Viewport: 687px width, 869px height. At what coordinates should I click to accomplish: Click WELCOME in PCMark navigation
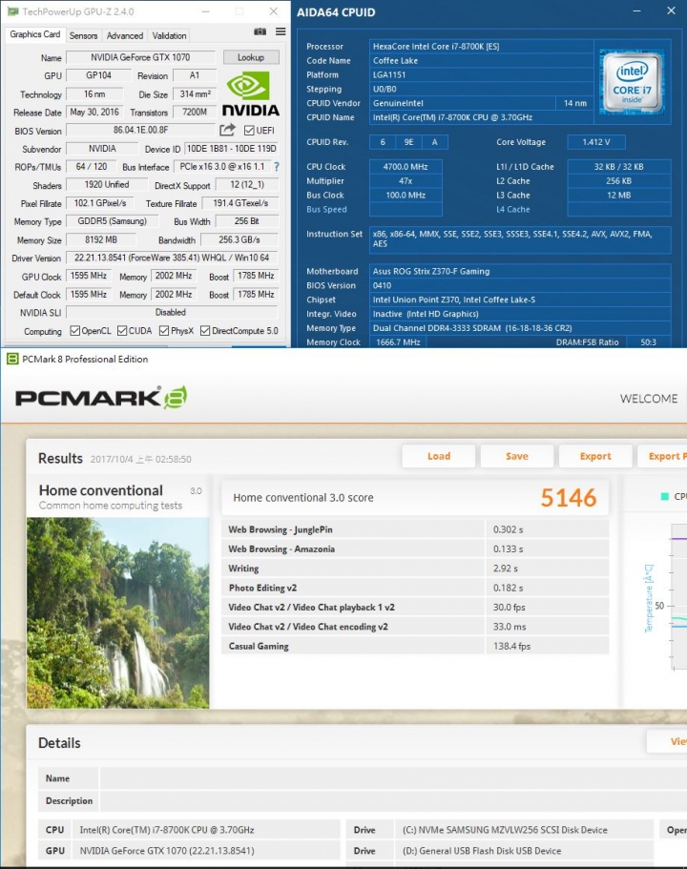tap(649, 399)
